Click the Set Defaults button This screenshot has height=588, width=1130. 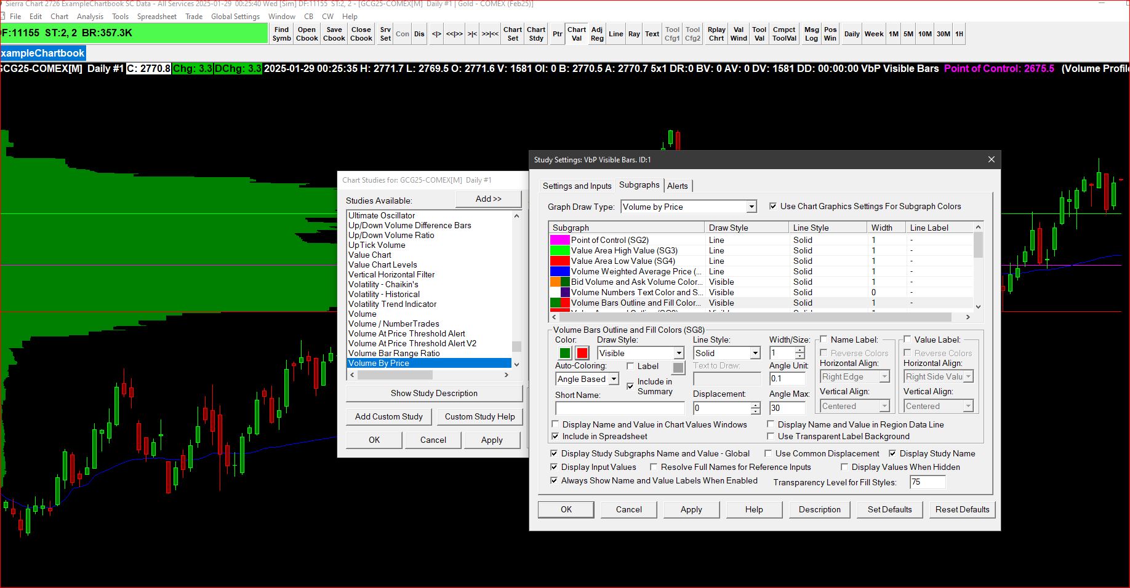(889, 509)
